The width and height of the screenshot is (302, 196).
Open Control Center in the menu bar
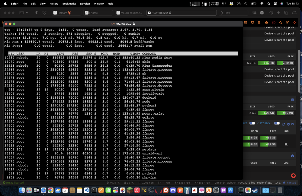tap(275, 4)
